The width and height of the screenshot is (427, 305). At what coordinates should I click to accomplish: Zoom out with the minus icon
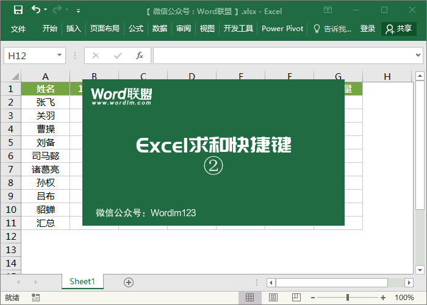point(312,298)
